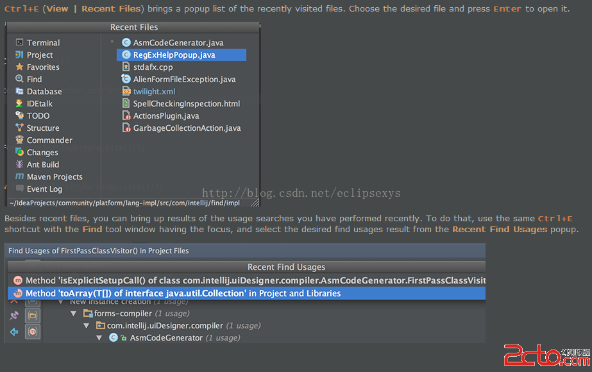Open Favorites tool window entry

coord(37,67)
